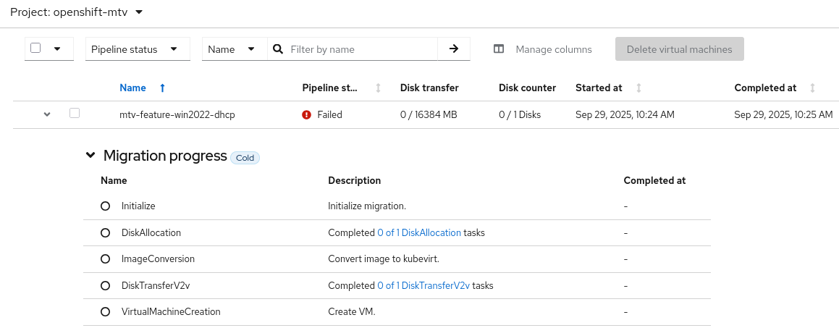Collapse the Migration progress section

[x=90, y=156]
